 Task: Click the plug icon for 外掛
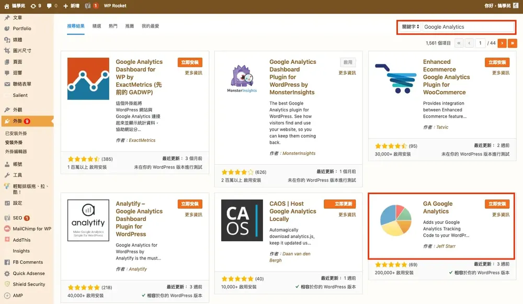(7, 121)
